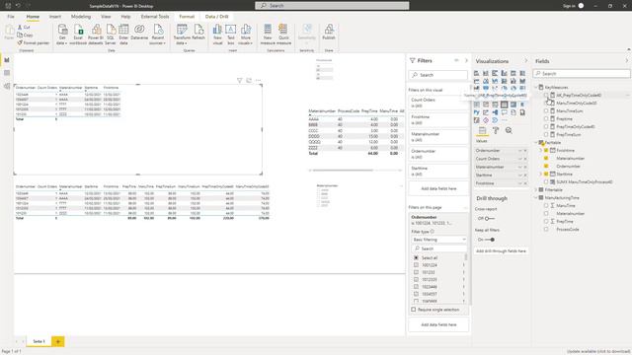Uncheck the Ordernumber field in Facttable
Viewport: 632px width, 355px height.
(x=546, y=166)
